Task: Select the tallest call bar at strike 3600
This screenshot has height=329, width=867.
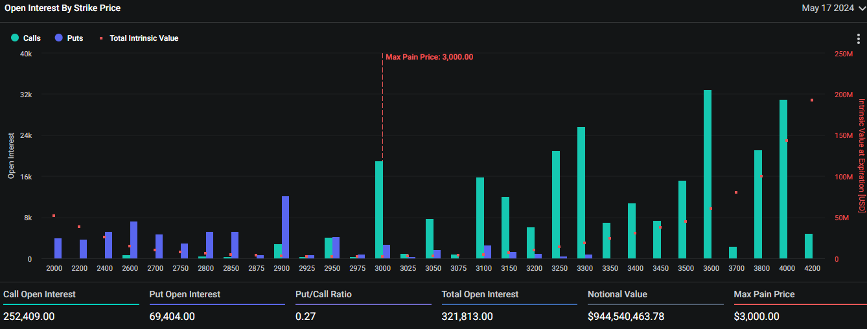Action: tap(708, 174)
